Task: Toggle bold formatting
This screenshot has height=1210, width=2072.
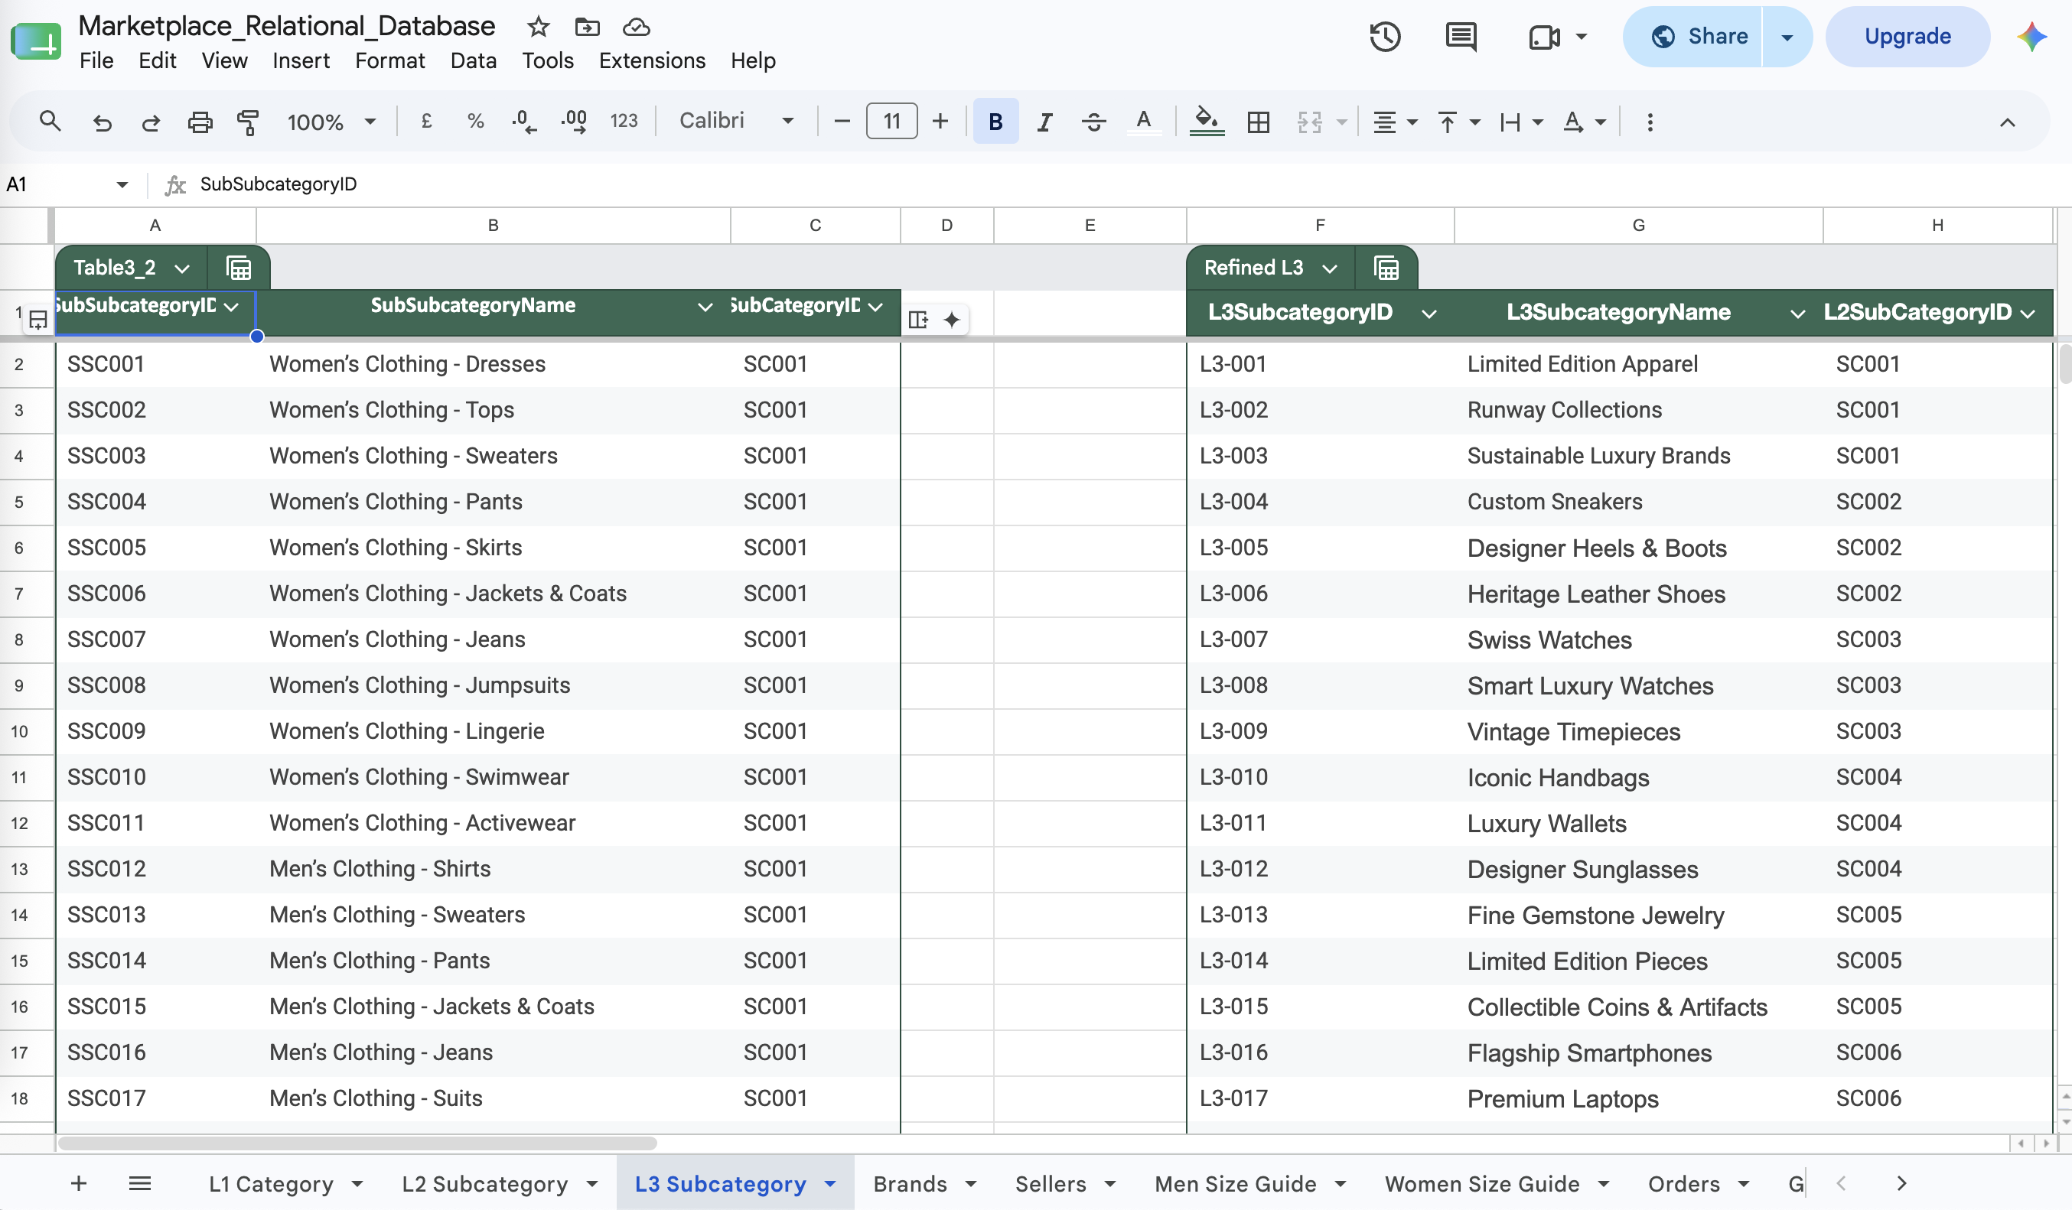Action: pyautogui.click(x=995, y=122)
